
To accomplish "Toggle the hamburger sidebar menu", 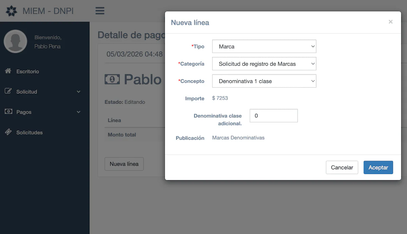I will tap(100, 11).
